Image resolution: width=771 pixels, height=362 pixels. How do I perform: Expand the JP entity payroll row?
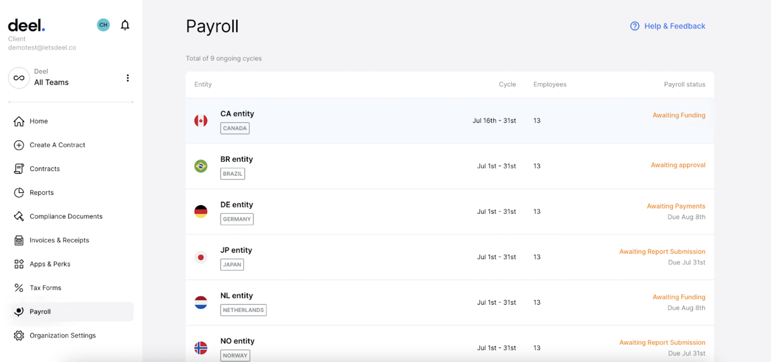point(450,256)
